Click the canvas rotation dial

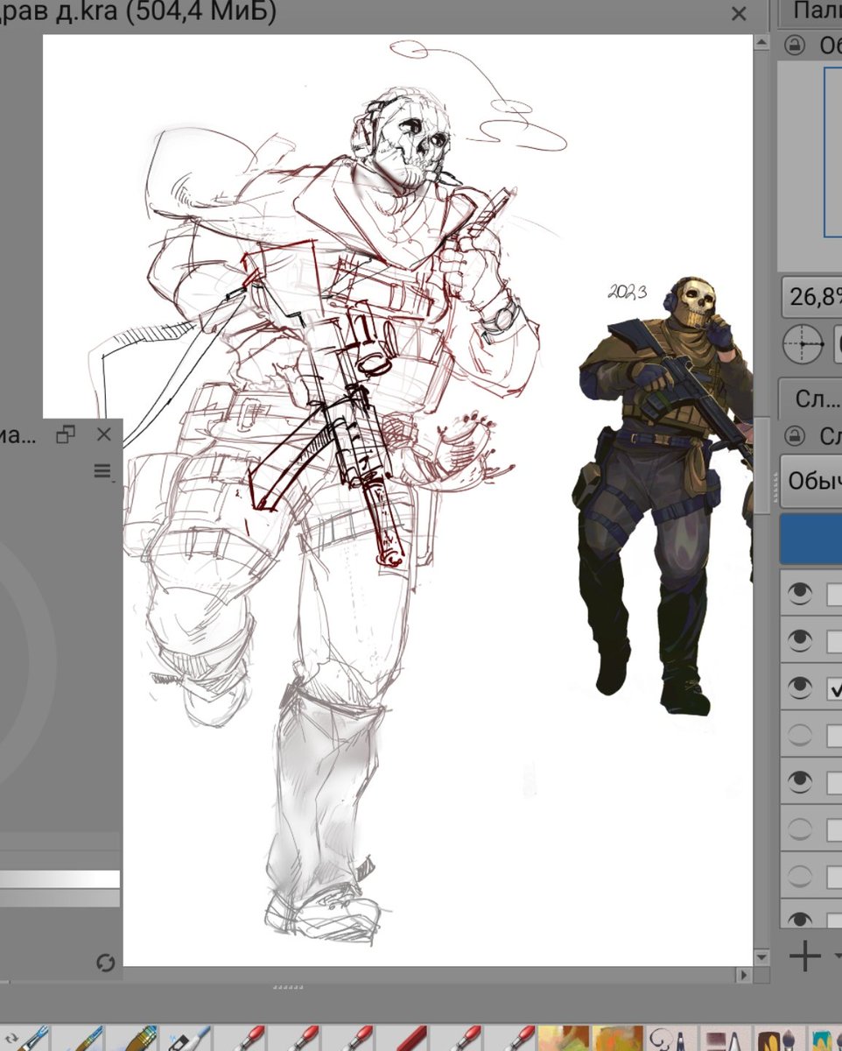pyautogui.click(x=803, y=344)
